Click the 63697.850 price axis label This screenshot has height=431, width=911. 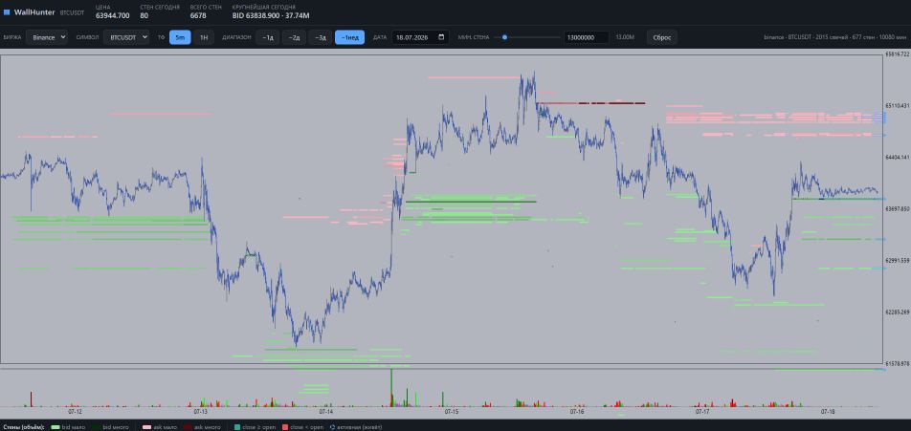[897, 209]
